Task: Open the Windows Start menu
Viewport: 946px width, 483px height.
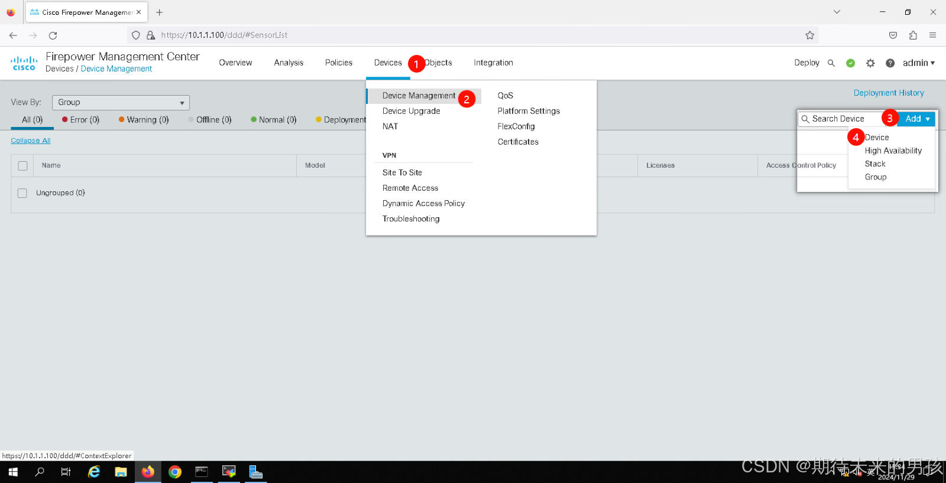Action: 13,472
